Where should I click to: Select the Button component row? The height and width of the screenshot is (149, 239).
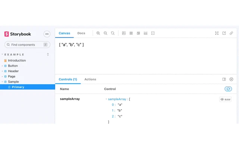[13, 66]
